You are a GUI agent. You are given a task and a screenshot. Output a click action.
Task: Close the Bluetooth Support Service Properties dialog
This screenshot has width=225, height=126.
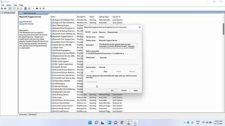[x=140, y=27]
